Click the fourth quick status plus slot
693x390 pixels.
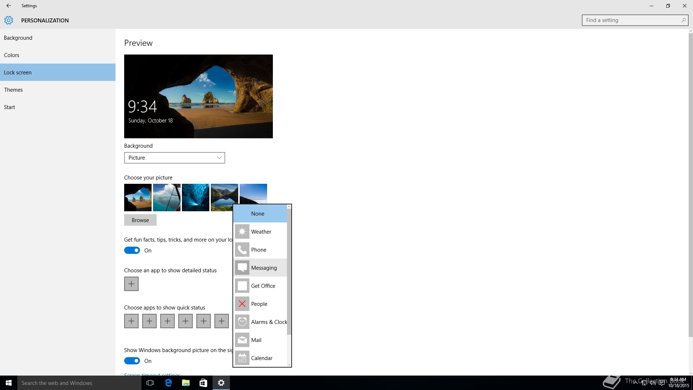[186, 321]
